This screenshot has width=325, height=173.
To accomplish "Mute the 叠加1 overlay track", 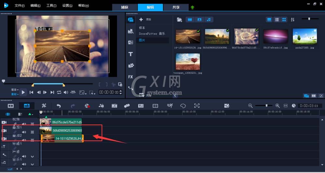I will (x=24, y=132).
